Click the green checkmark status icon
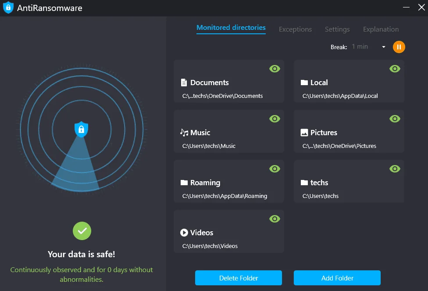Image resolution: width=428 pixels, height=291 pixels. coord(82,231)
